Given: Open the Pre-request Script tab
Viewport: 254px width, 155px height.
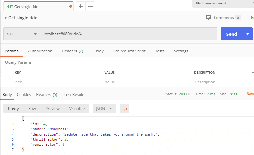Looking at the screenshot, I should click(x=129, y=51).
